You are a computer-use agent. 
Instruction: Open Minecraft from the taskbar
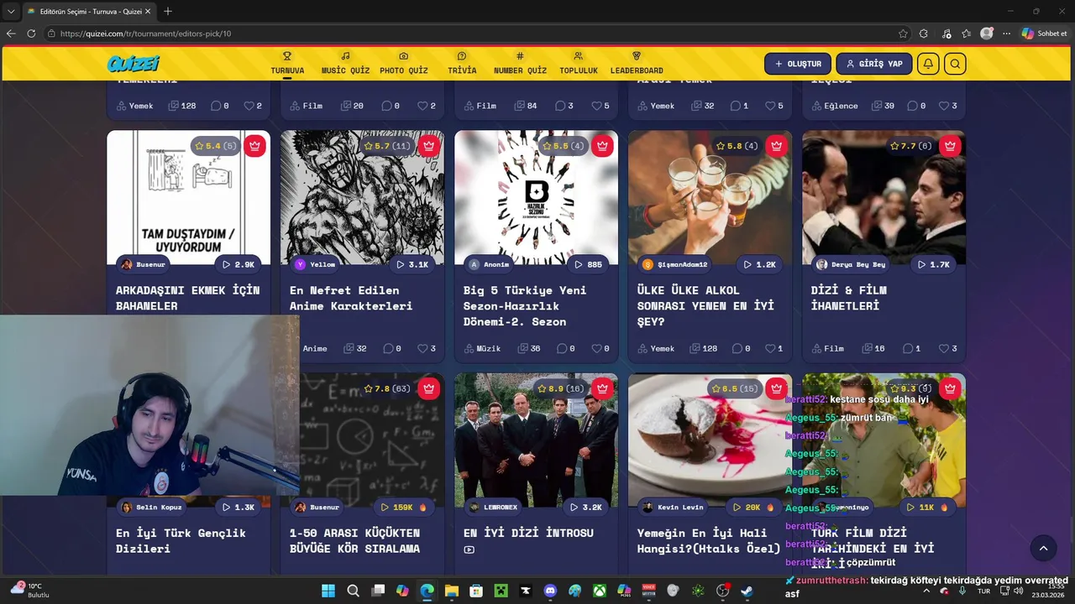(x=501, y=591)
